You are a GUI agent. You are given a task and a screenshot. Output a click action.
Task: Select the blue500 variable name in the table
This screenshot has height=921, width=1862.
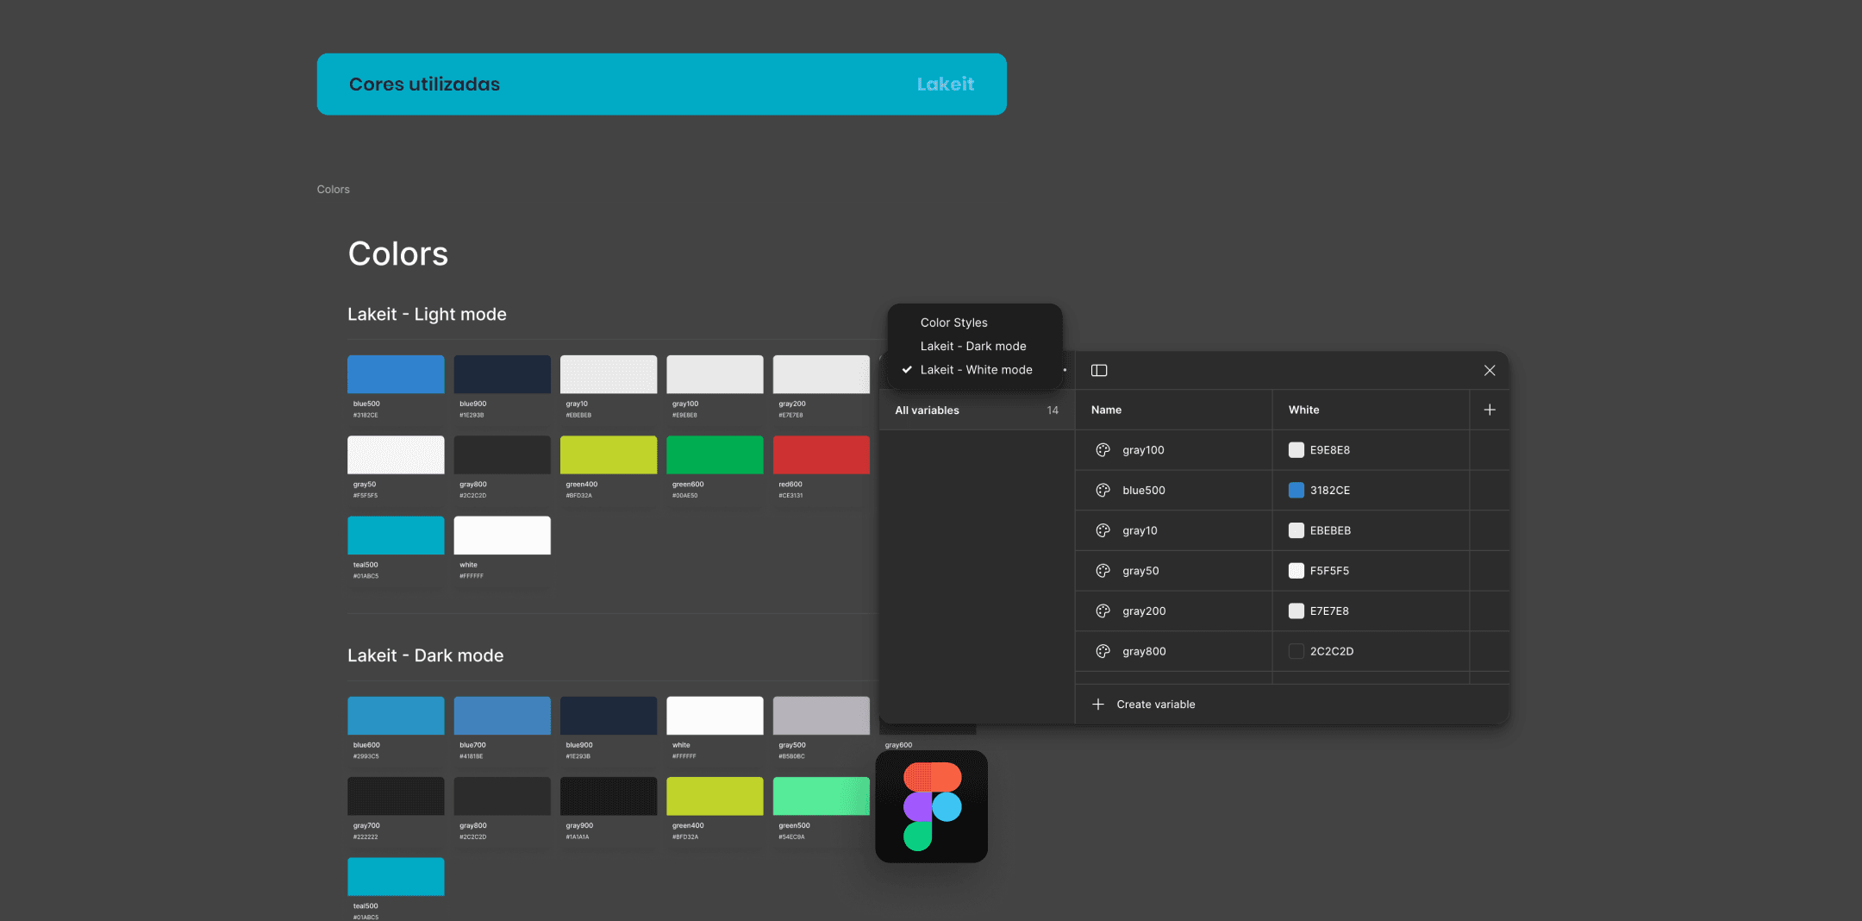click(1144, 491)
